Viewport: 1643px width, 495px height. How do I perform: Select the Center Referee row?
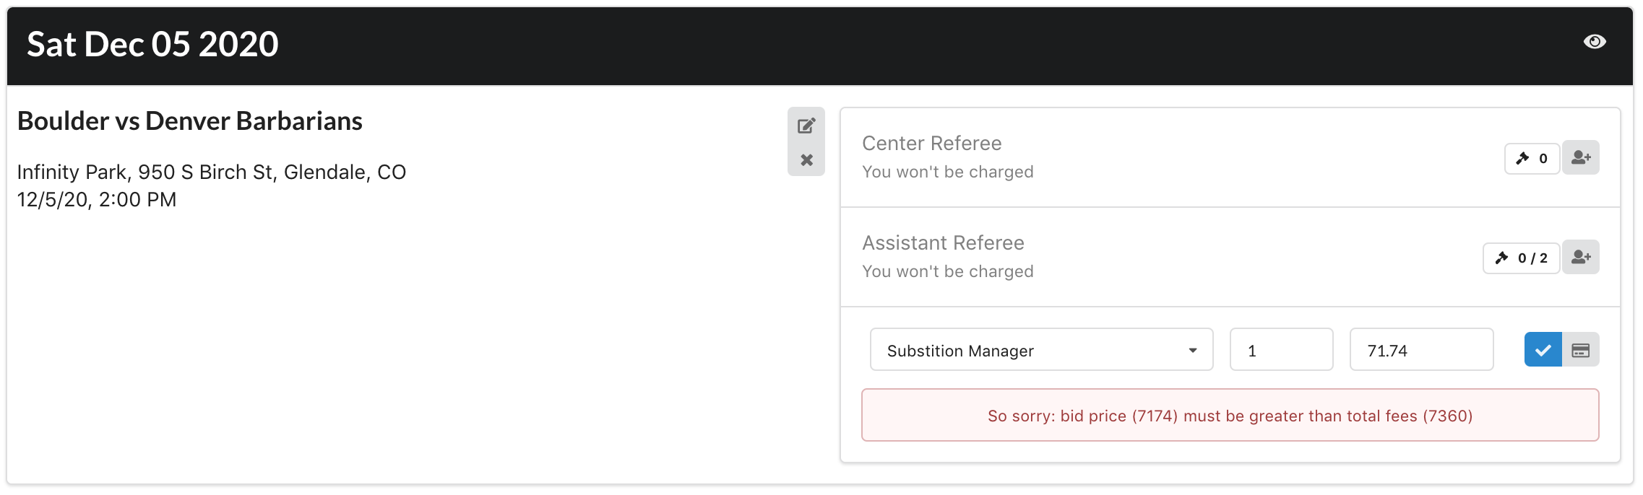[1156, 157]
